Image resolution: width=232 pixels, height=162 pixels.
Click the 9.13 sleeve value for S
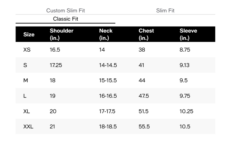tap(185, 65)
